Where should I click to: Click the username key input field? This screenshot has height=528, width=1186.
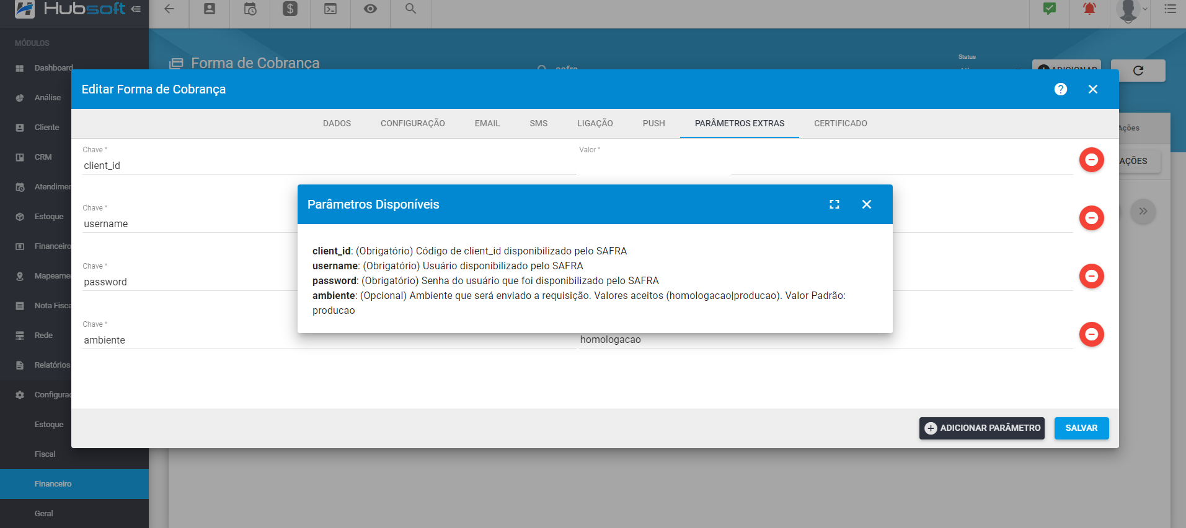point(190,224)
